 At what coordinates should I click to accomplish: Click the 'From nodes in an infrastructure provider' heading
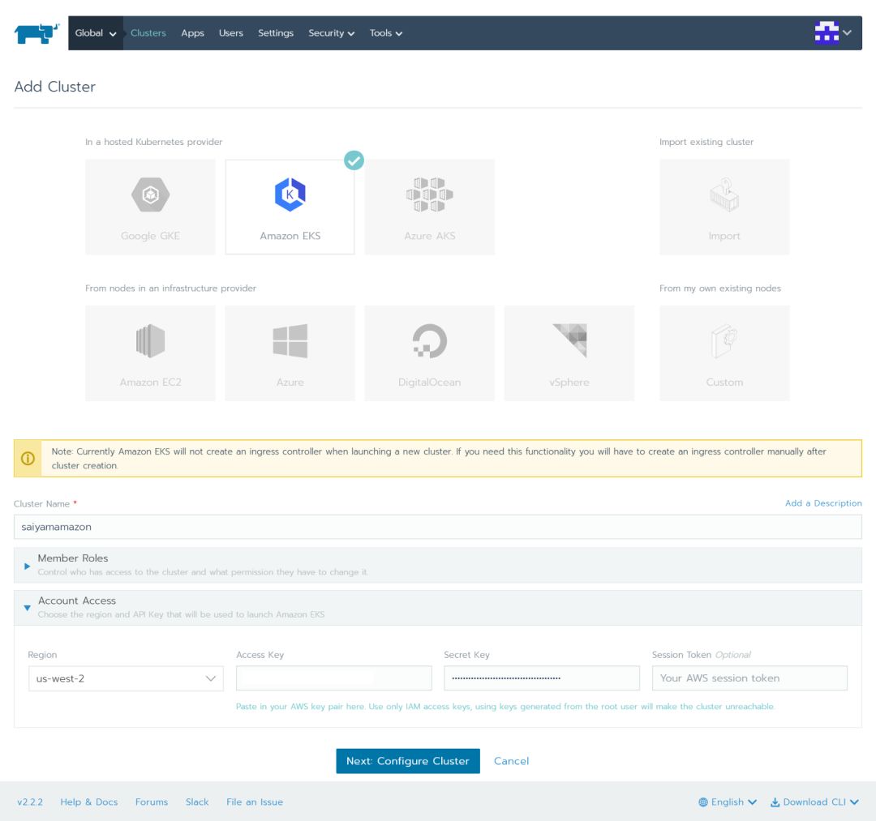coord(170,288)
